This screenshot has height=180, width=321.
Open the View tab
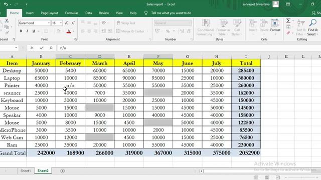click(119, 13)
